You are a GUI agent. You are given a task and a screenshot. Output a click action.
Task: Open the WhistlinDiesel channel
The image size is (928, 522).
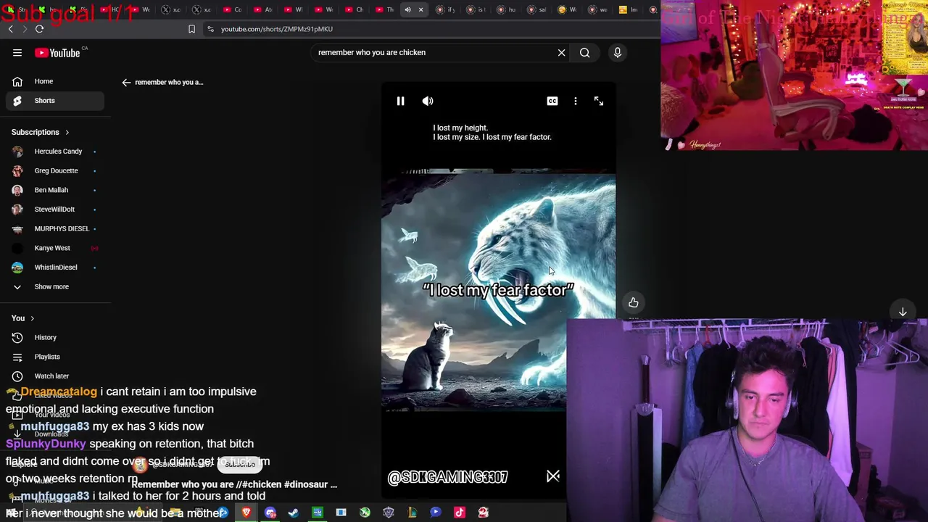tap(55, 267)
